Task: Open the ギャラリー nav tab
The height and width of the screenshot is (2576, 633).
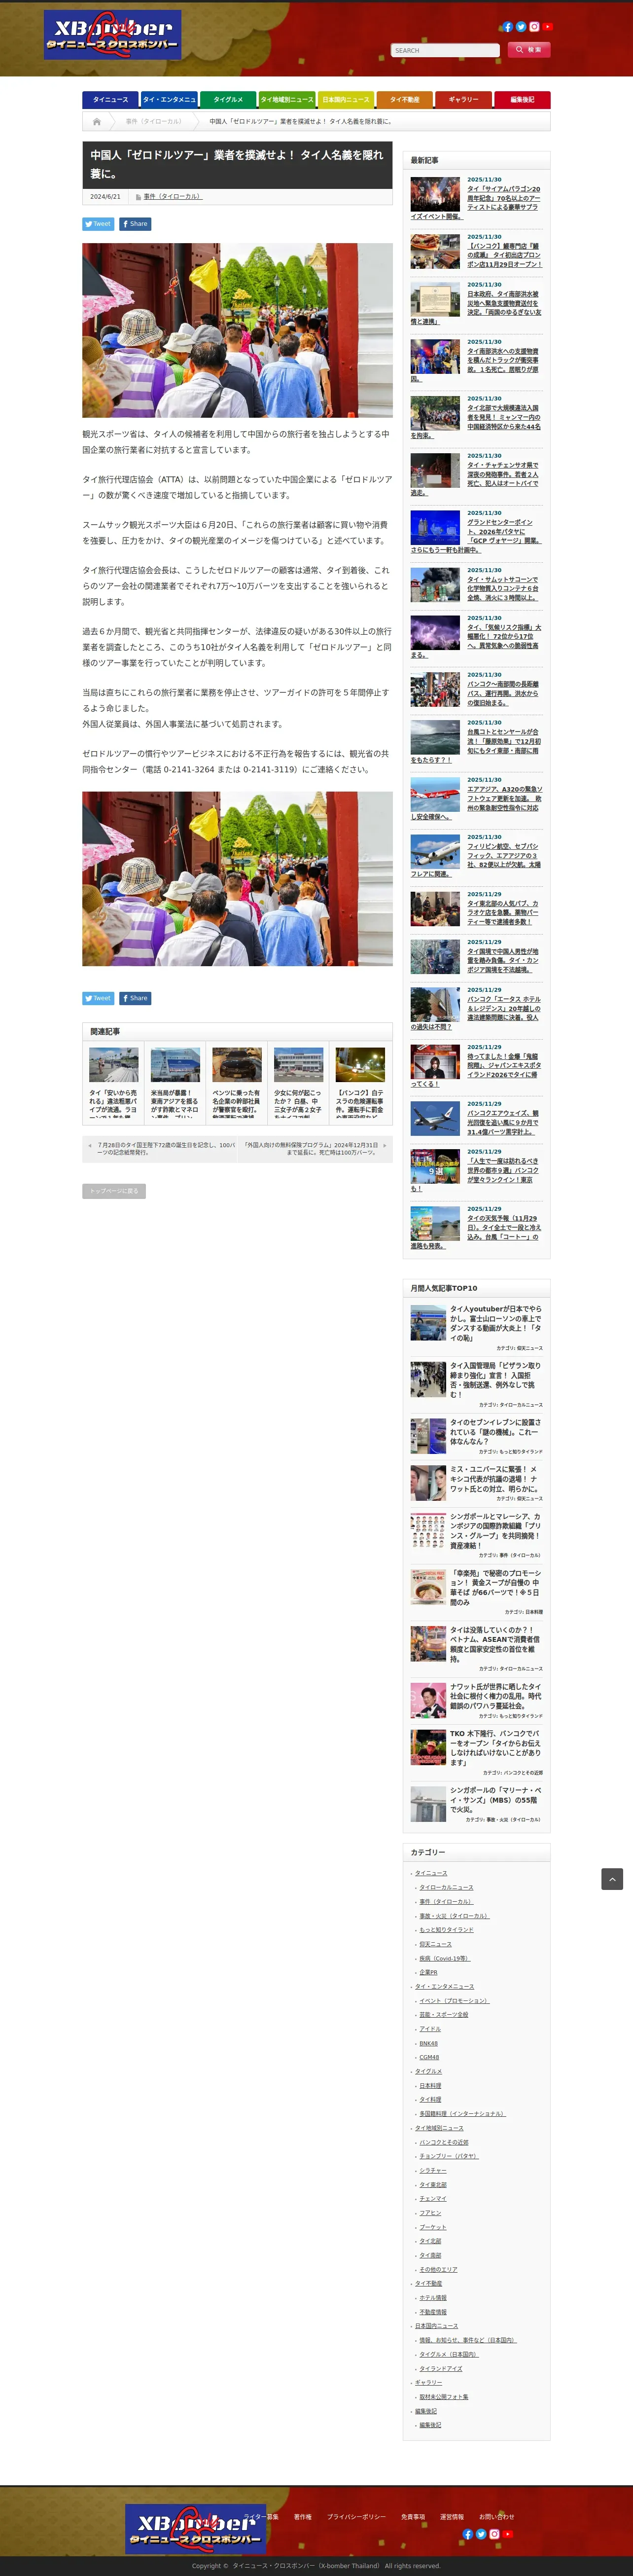Action: [x=463, y=99]
